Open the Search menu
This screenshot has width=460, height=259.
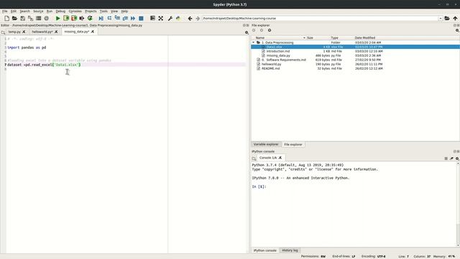click(x=24, y=12)
